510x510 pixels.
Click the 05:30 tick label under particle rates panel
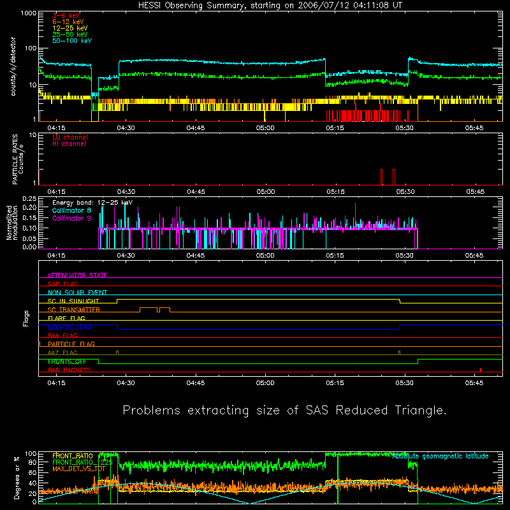[405, 192]
